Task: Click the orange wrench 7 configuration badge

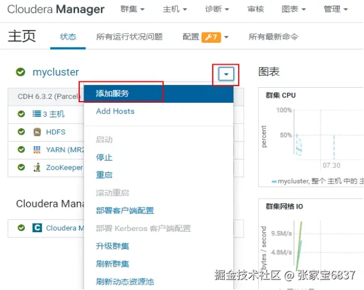Action: (211, 37)
